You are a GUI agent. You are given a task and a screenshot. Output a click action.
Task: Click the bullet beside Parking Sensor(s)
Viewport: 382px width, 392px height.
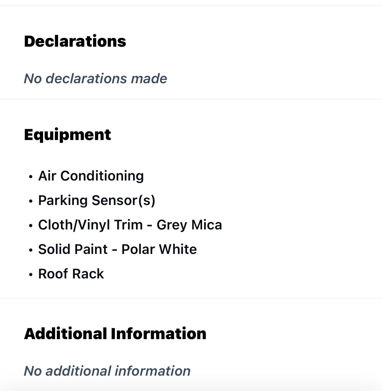click(31, 202)
